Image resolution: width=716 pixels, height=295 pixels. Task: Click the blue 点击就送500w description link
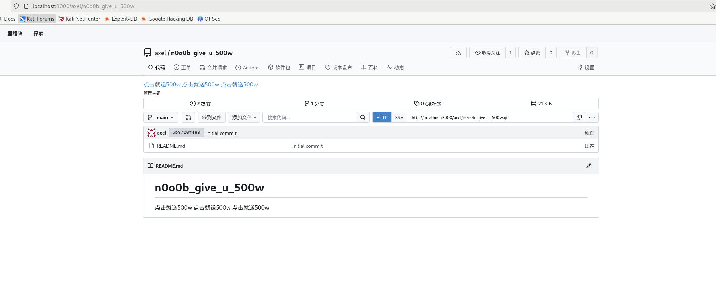click(x=201, y=84)
